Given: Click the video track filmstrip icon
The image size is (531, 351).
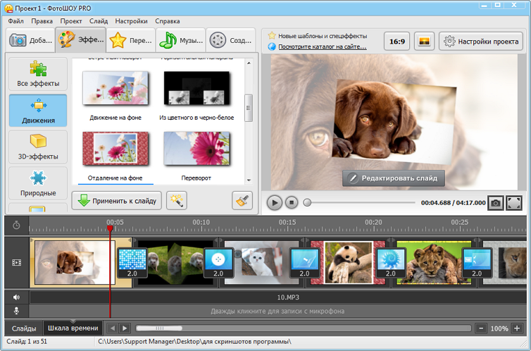Looking at the screenshot, I should (17, 263).
